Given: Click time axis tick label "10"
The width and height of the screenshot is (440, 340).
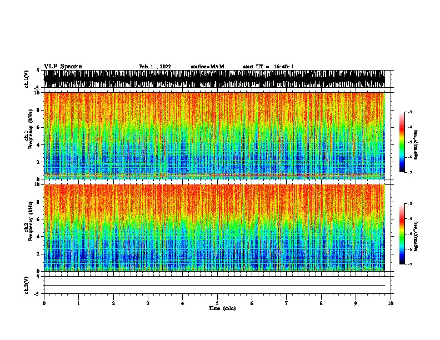Looking at the screenshot, I should [391, 303].
